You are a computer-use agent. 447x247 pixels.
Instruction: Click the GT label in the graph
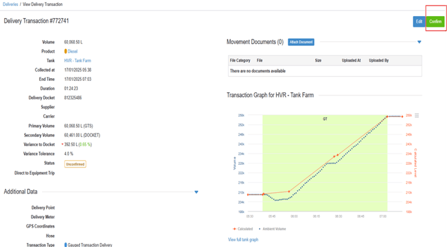tap(325, 119)
